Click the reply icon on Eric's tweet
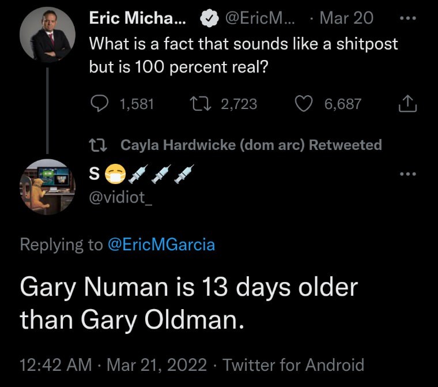 [x=100, y=104]
